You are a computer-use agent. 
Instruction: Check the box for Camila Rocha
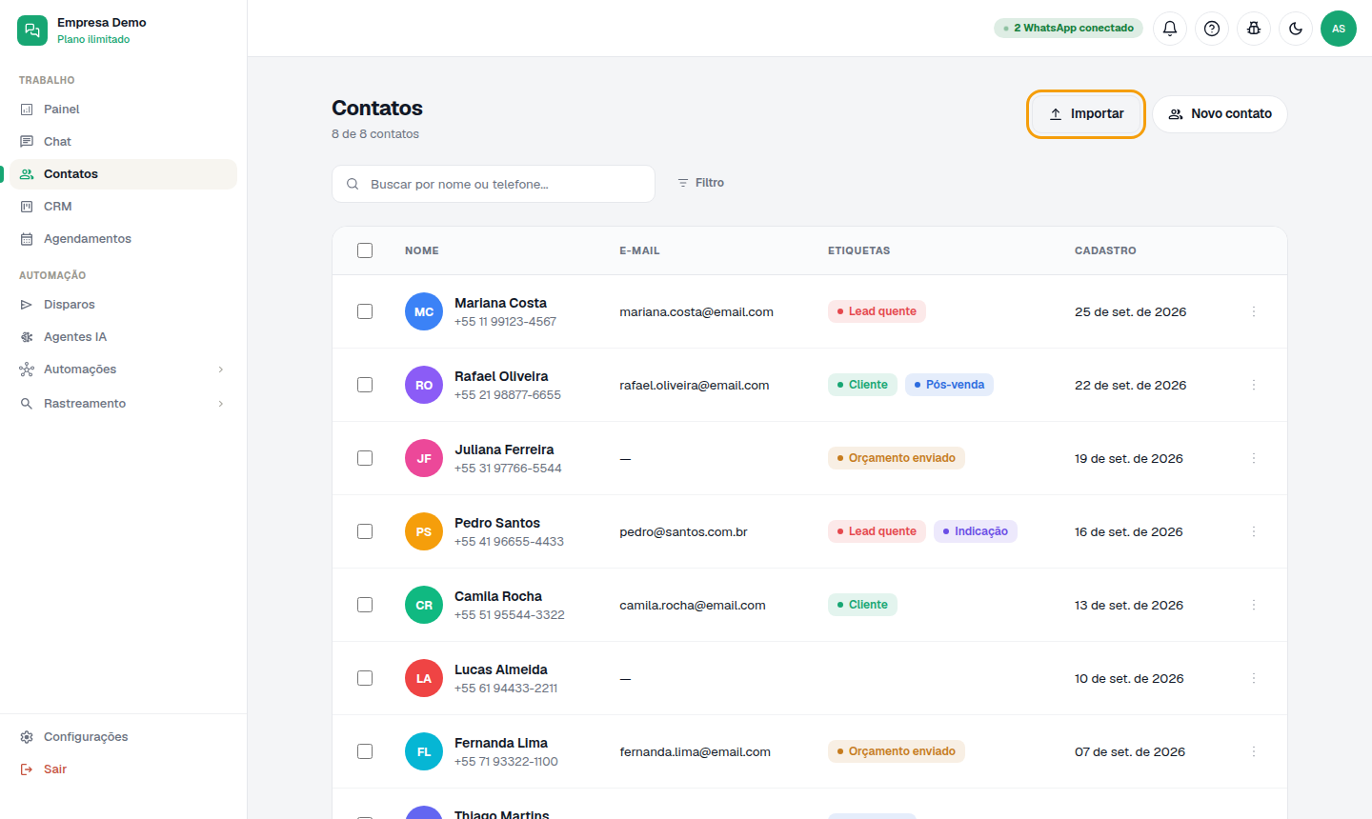(x=365, y=605)
